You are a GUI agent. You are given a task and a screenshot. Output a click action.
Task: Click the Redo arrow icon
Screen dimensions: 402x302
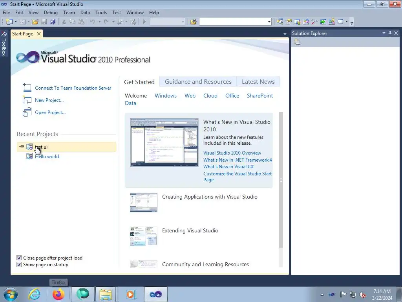[106, 22]
